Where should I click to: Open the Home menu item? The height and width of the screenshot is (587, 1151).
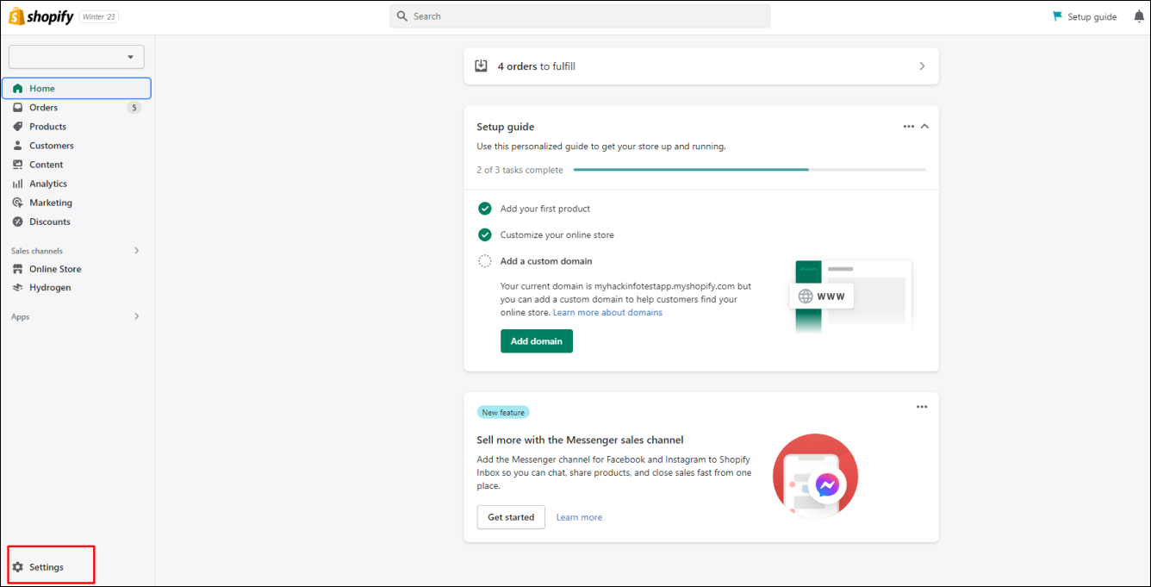point(76,88)
